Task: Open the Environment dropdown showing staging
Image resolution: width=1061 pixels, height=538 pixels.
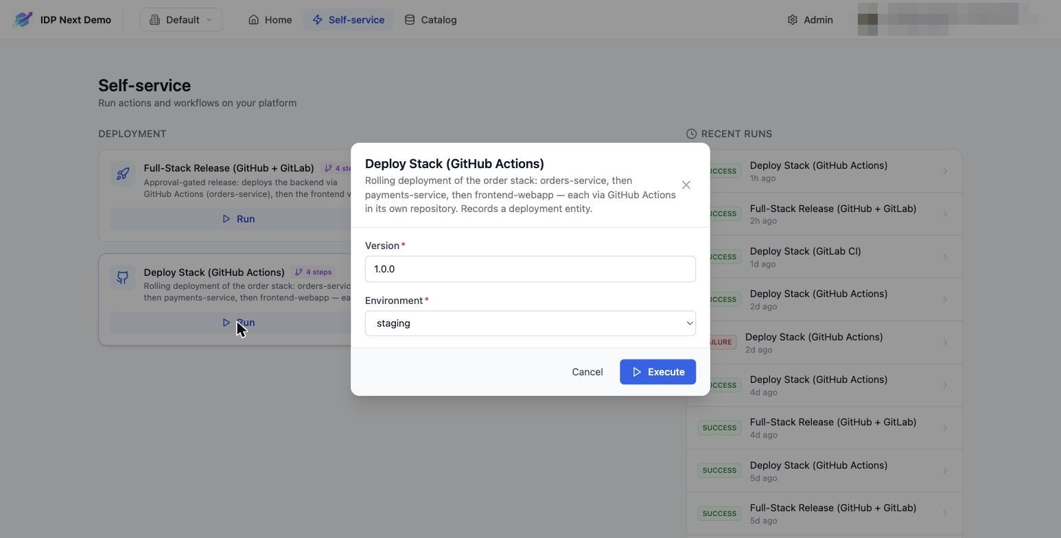Action: click(x=530, y=323)
